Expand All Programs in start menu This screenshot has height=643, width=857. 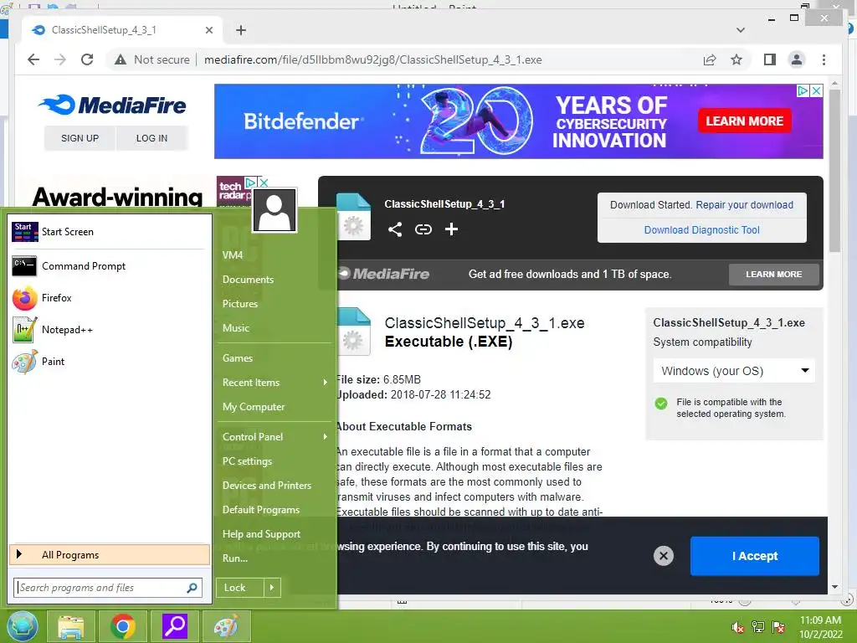(110, 555)
